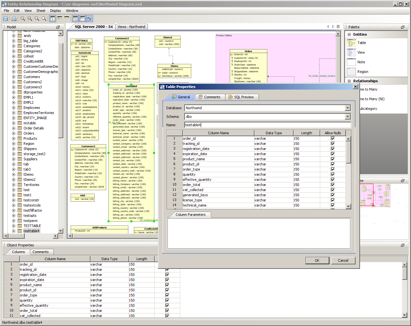The width and height of the screenshot is (411, 326).
Task: Open the Sheet menu
Action: (x=41, y=11)
